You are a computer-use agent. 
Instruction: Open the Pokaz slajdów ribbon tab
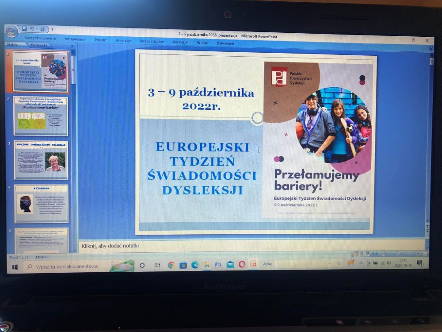(x=152, y=42)
